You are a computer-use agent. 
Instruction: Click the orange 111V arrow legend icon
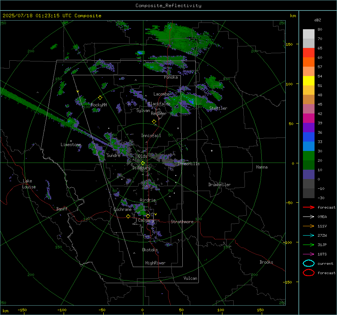coord(309,226)
